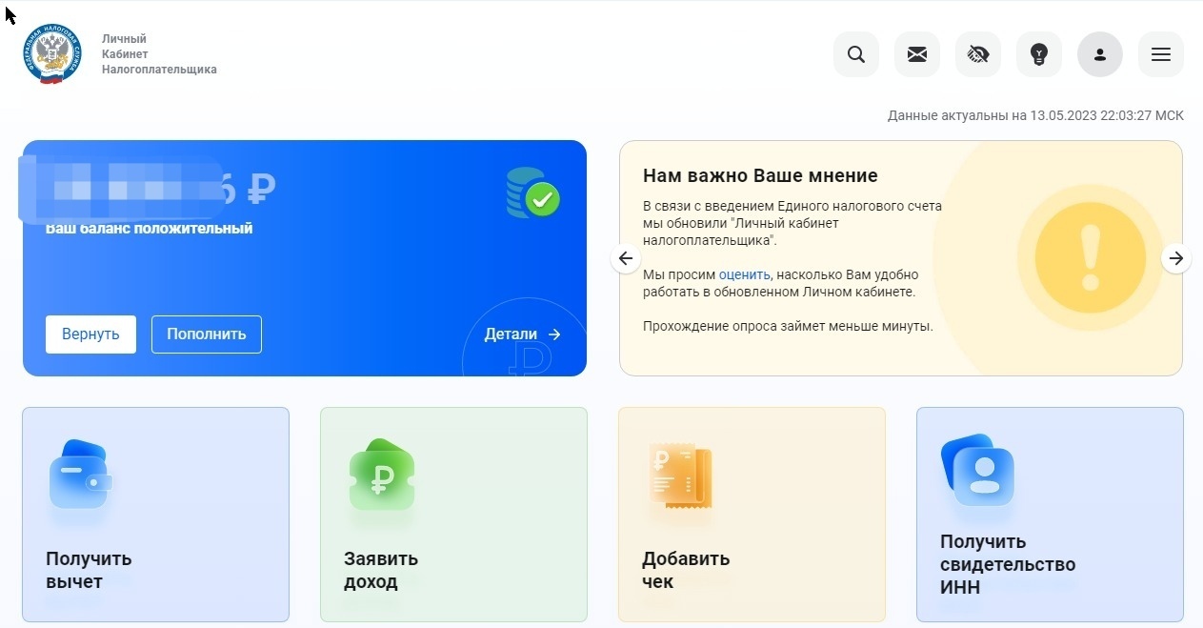1203x628 pixels.
Task: Click the orange receipt icon
Action: (680, 476)
